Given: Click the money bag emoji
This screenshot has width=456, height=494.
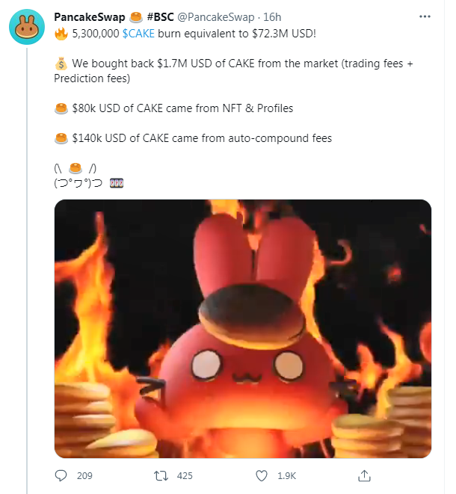Looking at the screenshot, I should pos(61,64).
